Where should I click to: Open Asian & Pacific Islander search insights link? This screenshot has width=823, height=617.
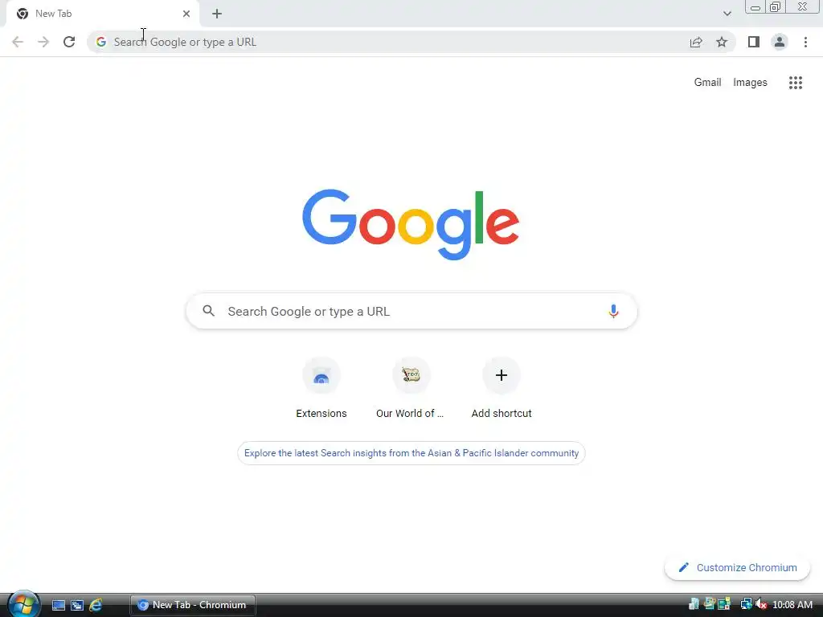[x=411, y=453]
